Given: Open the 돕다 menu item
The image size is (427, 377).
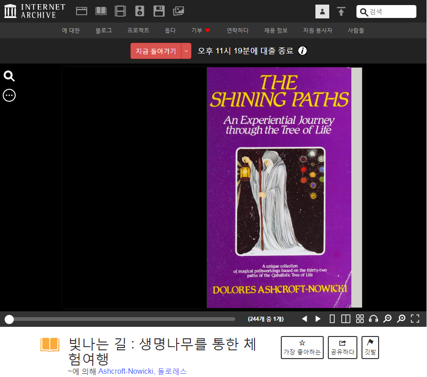Looking at the screenshot, I should pyautogui.click(x=170, y=30).
